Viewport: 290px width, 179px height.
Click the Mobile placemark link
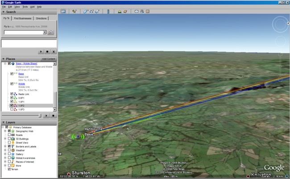pyautogui.click(x=22, y=84)
